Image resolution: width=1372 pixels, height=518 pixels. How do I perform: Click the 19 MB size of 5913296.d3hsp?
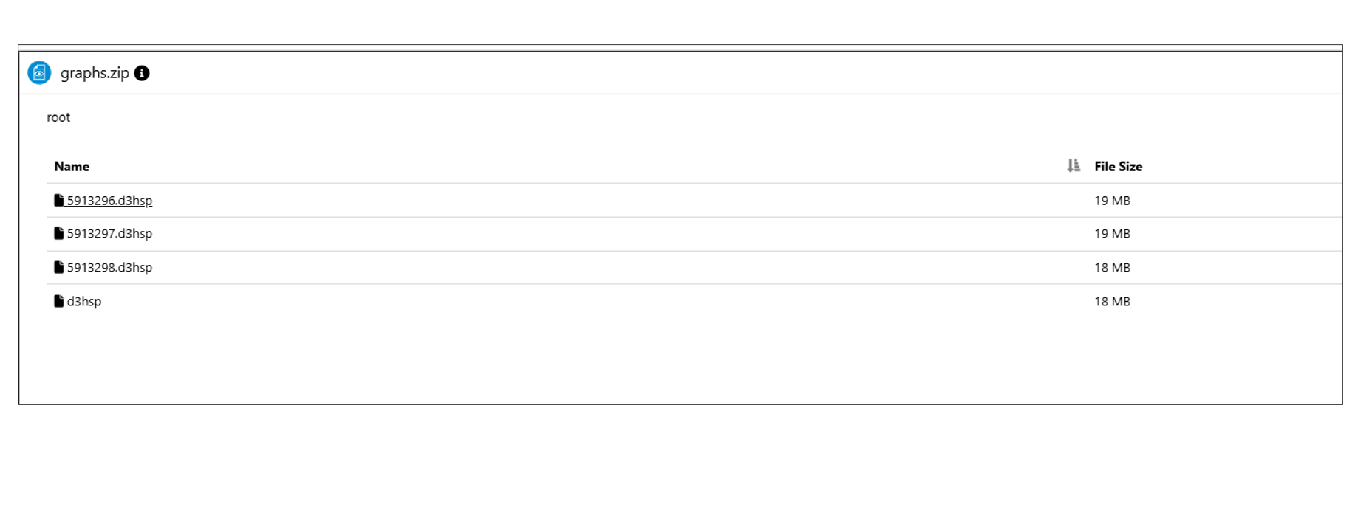1112,201
